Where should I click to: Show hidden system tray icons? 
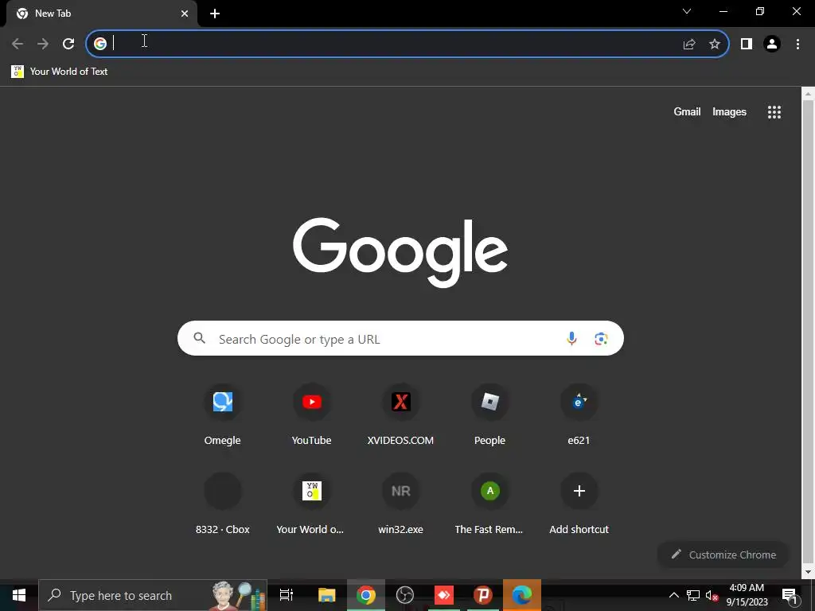(673, 595)
